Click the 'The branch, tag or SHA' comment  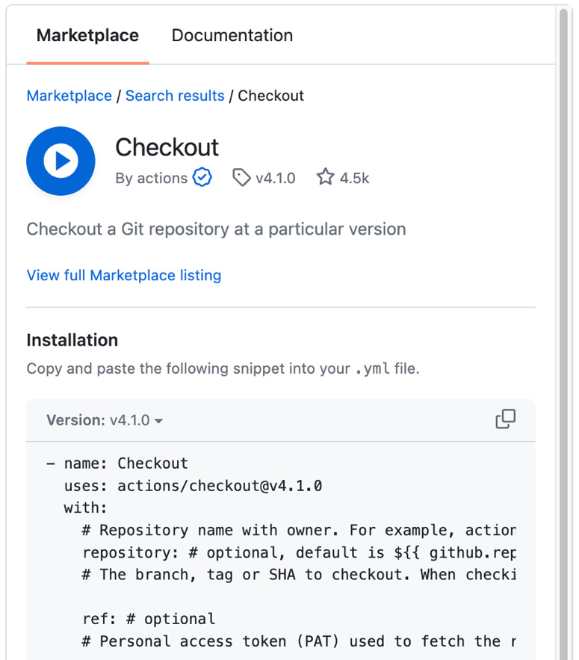coord(299,575)
